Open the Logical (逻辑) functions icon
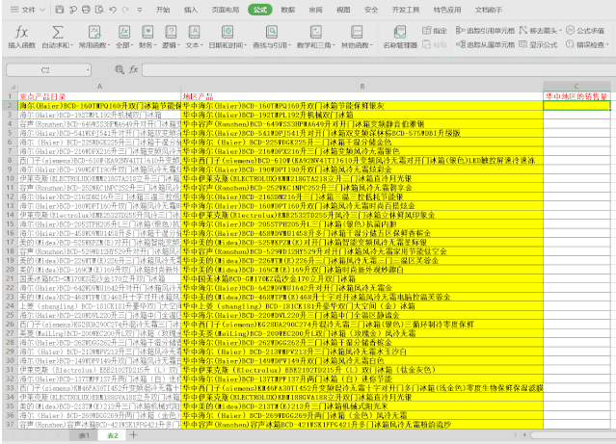Screen dimensions: 616x444 (x=171, y=32)
